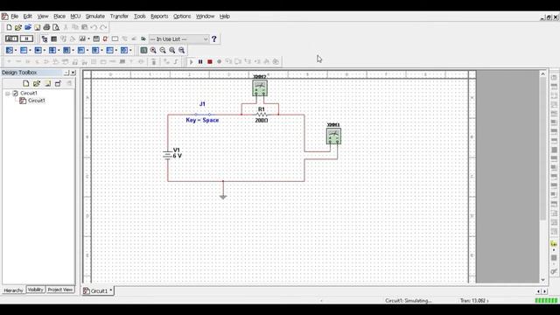Image resolution: width=560 pixels, height=315 pixels.
Task: Select resistor R1 on the schematic
Action: [262, 115]
